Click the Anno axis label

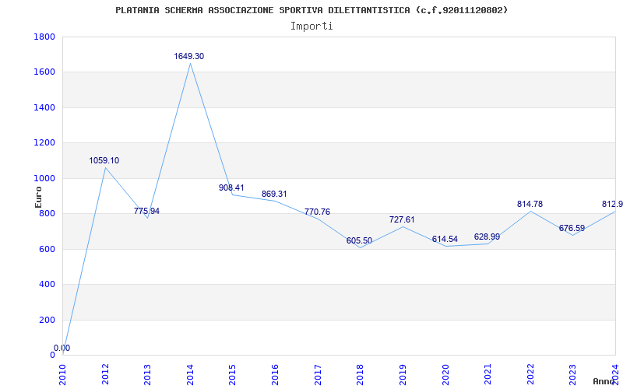(604, 381)
